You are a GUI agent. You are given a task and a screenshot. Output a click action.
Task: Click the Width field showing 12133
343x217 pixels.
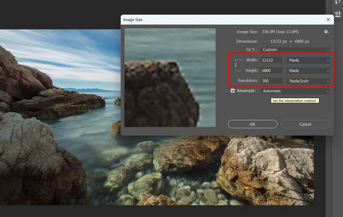271,60
